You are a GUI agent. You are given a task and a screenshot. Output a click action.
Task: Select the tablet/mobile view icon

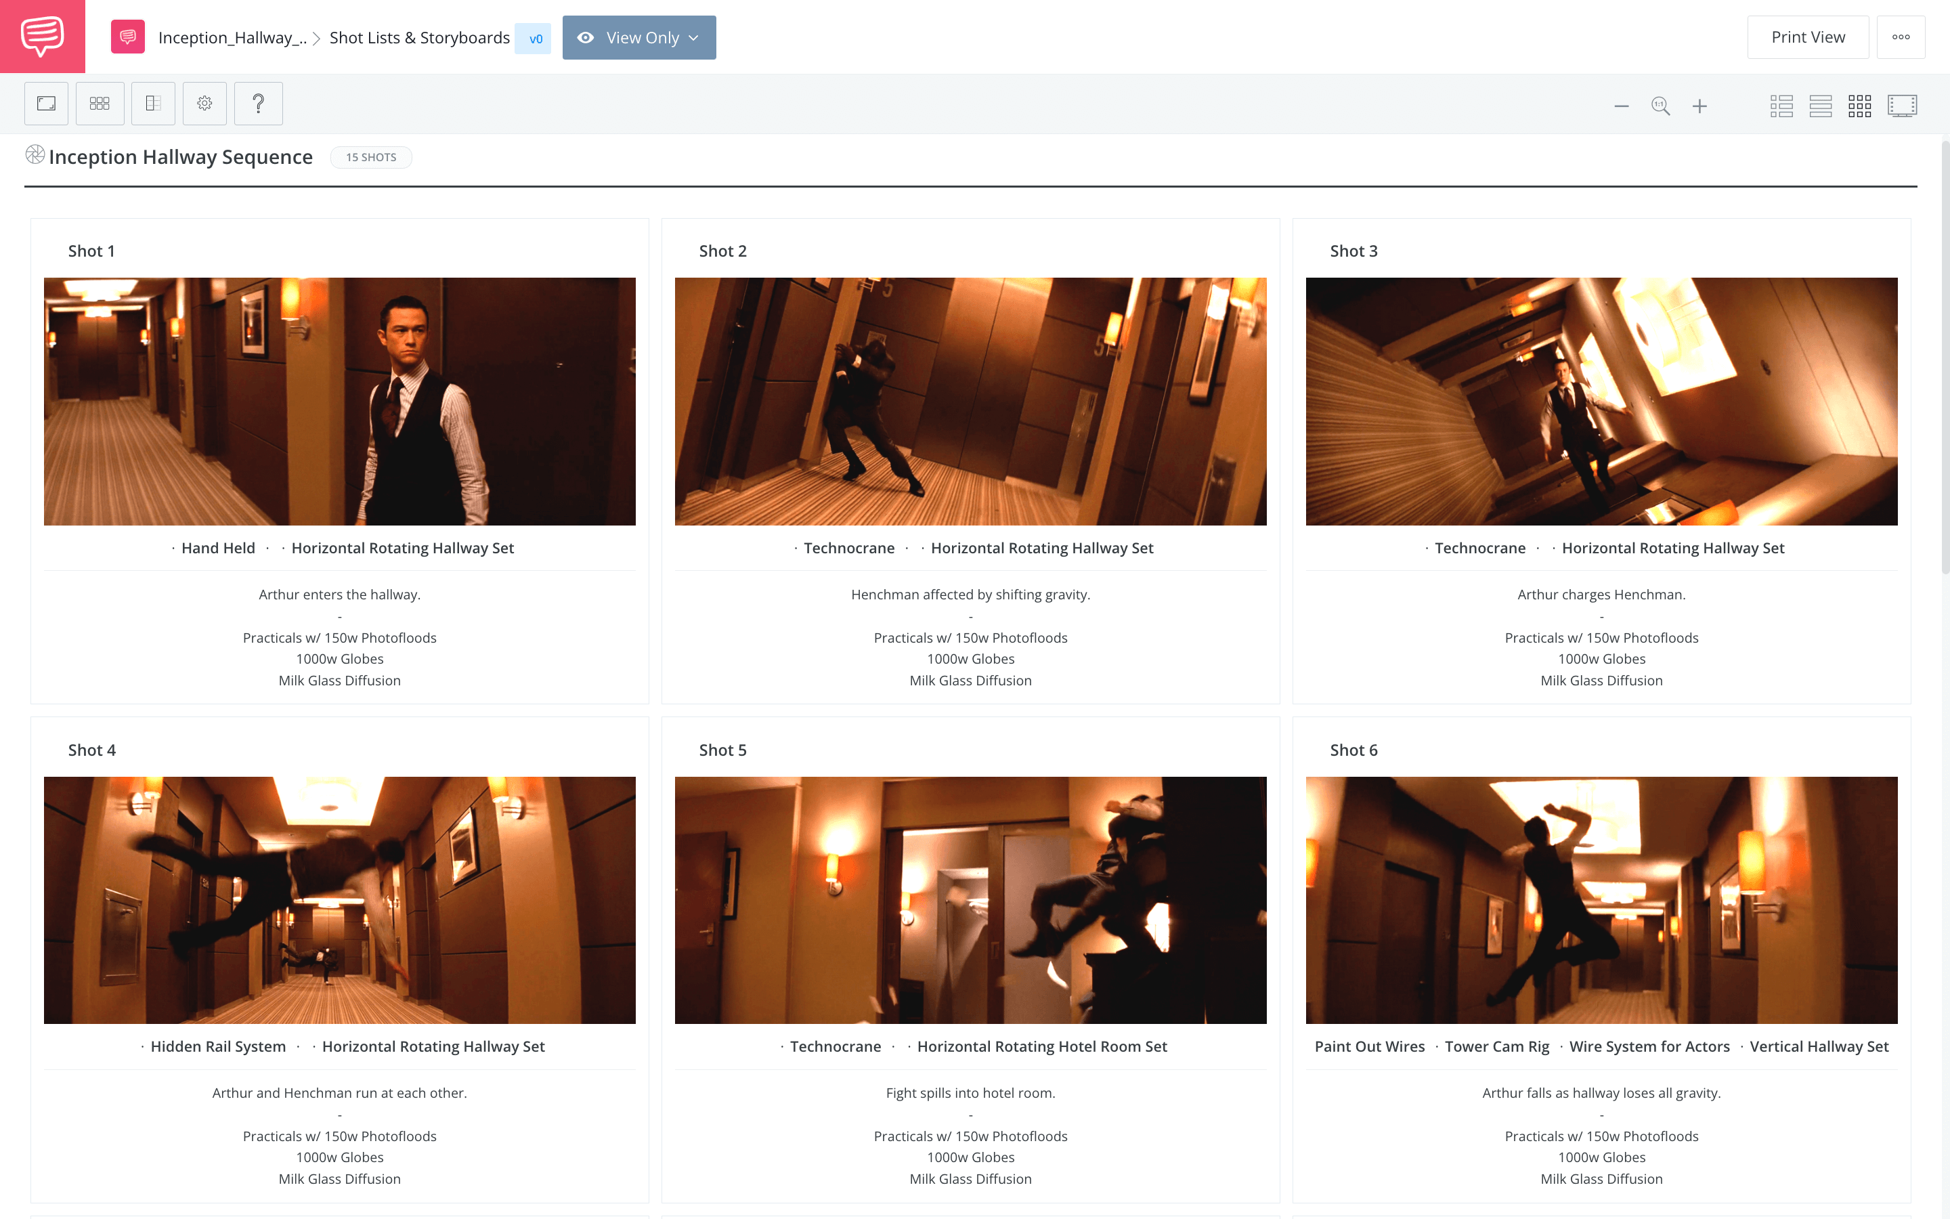point(150,102)
